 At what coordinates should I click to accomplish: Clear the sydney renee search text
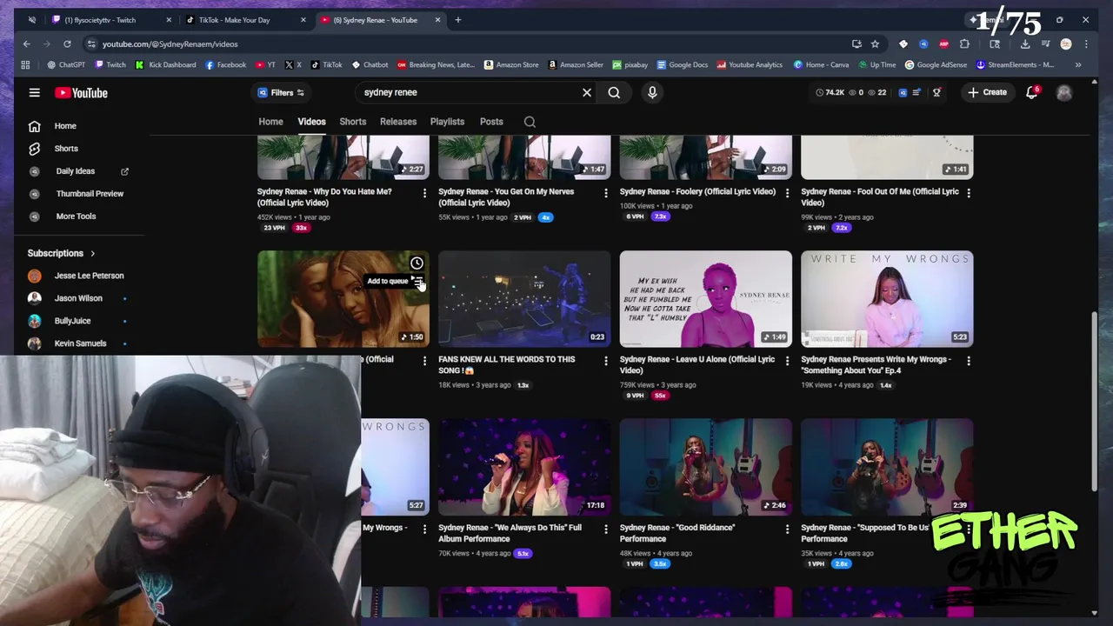587,92
